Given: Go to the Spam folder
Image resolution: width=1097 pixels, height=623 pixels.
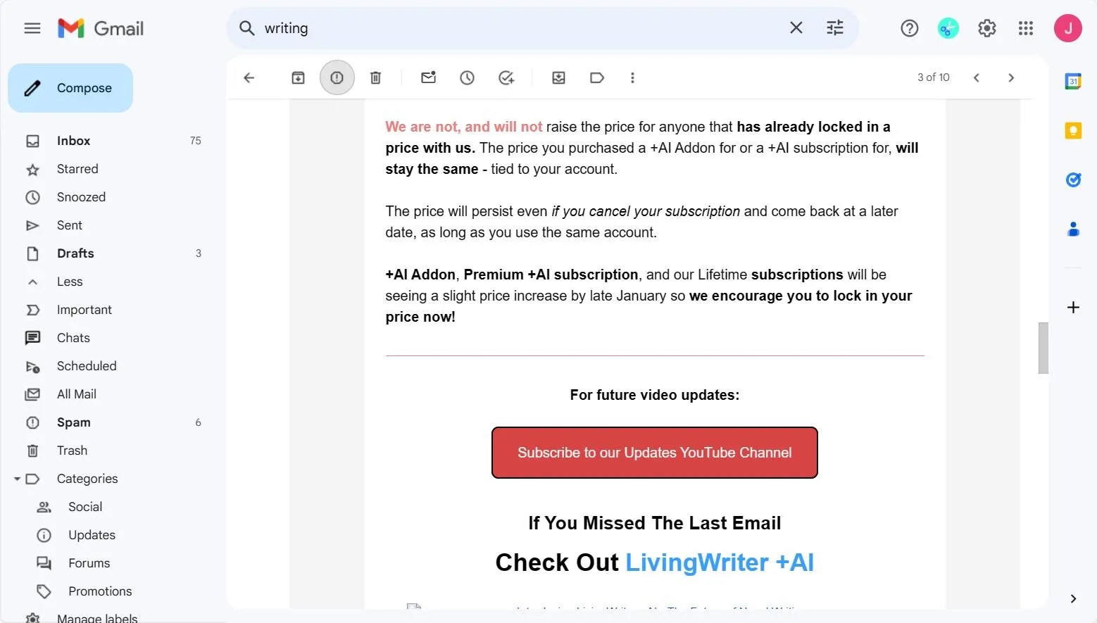Looking at the screenshot, I should click(74, 422).
